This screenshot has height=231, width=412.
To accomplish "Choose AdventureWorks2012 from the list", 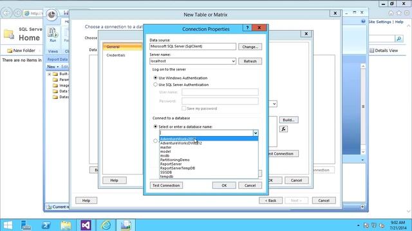I will click(209, 139).
